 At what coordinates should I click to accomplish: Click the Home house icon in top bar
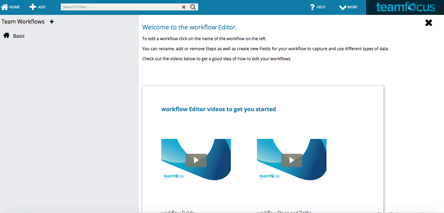click(5, 7)
